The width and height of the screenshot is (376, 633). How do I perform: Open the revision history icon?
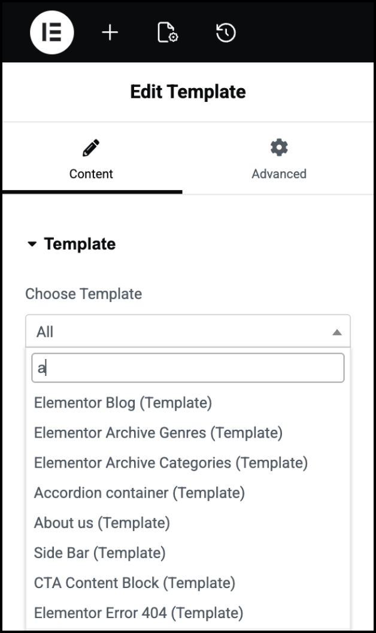pos(226,33)
